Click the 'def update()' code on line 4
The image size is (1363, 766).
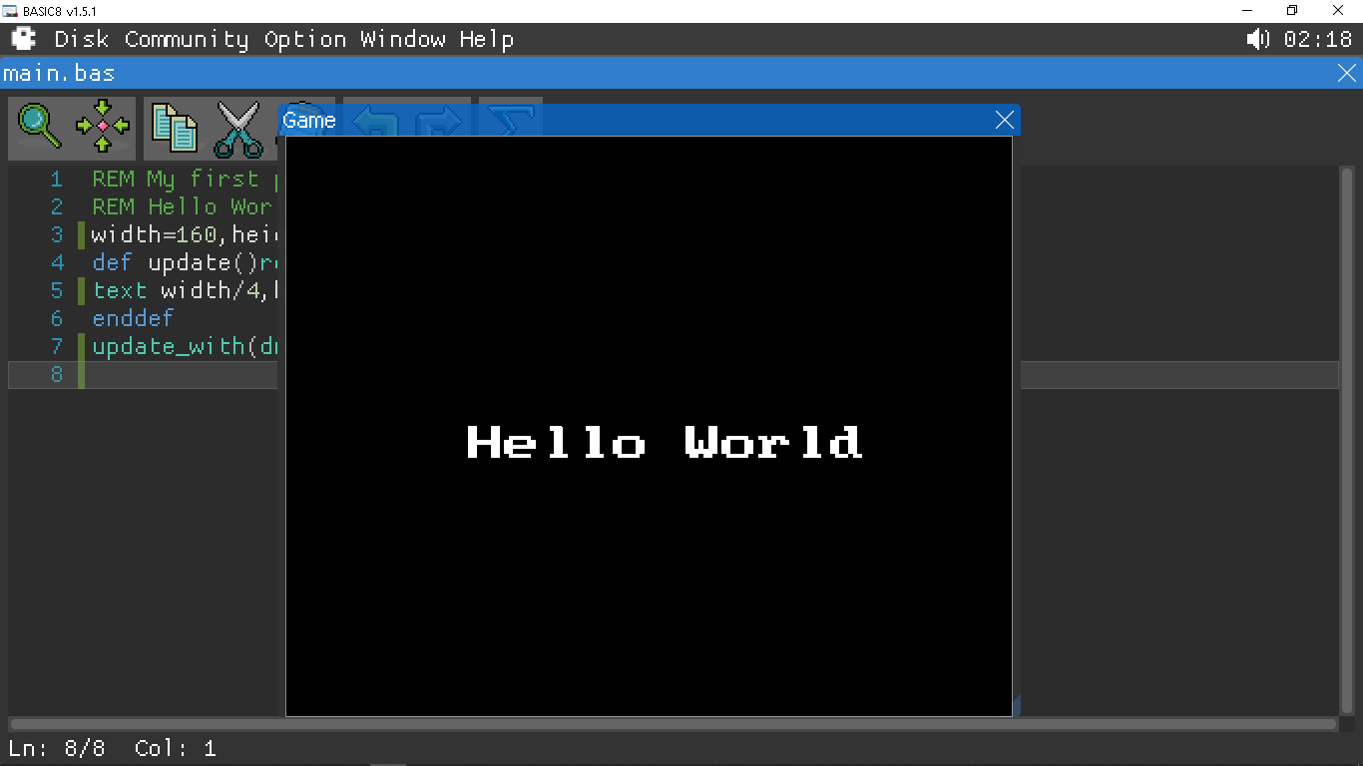pyautogui.click(x=175, y=263)
